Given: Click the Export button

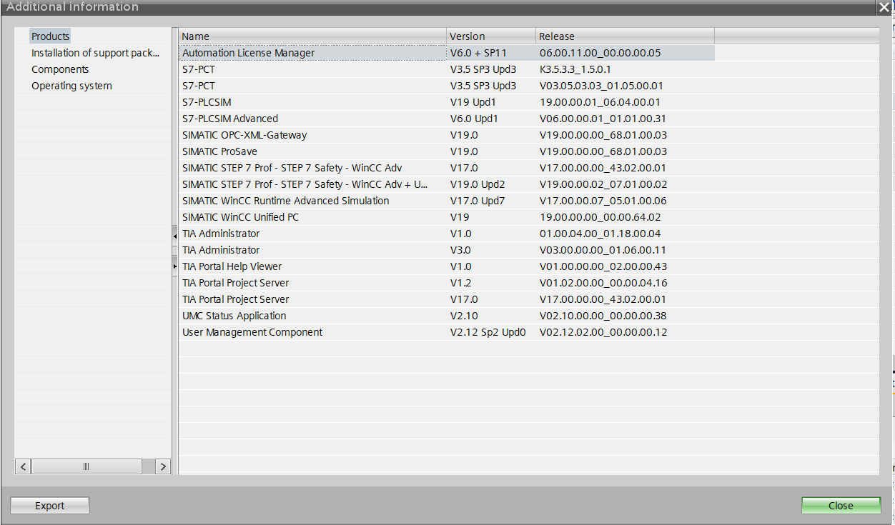Looking at the screenshot, I should (50, 506).
